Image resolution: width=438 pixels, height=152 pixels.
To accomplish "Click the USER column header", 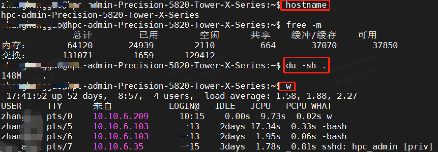I will coord(11,106).
